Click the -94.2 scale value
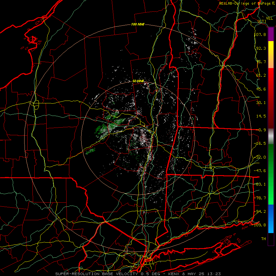Image resolution: width=276 pixels, height=276 pixels. point(260,211)
